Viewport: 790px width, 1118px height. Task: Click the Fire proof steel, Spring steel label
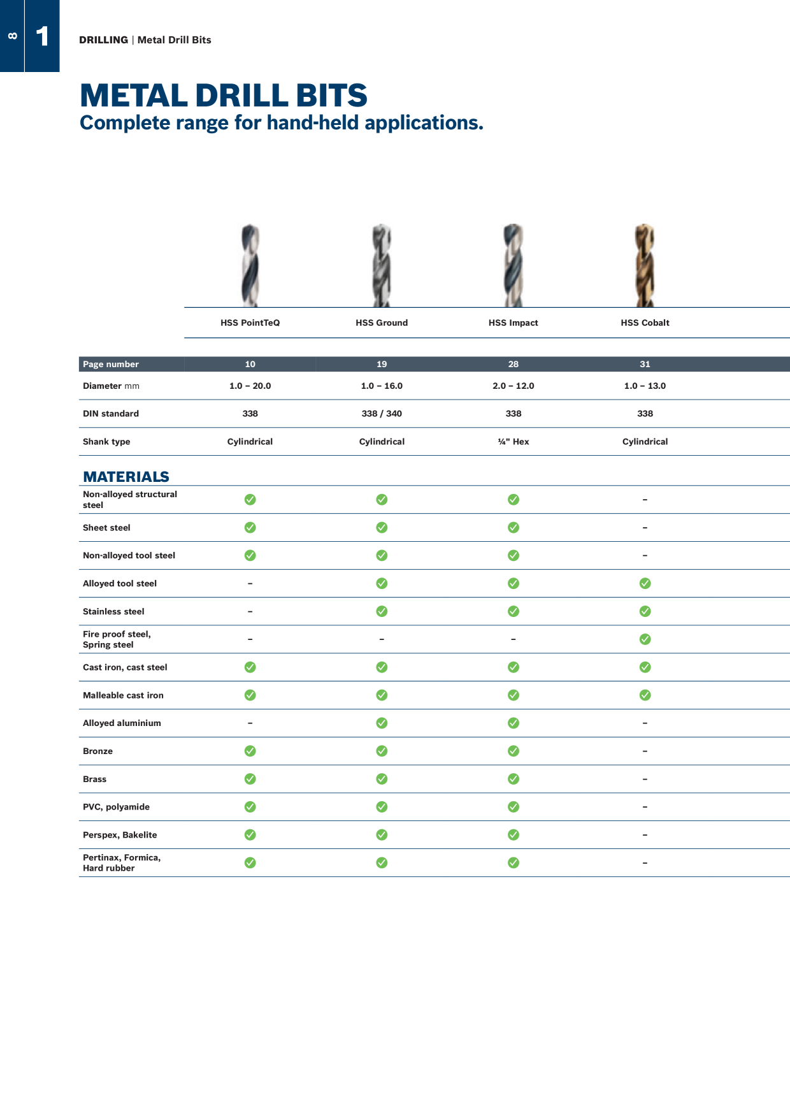(117, 639)
